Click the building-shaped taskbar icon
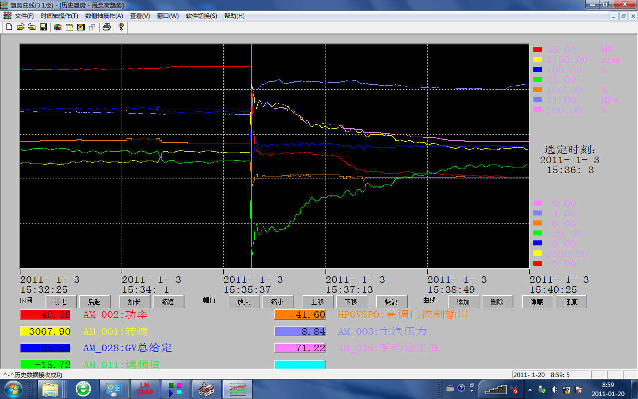 point(206,389)
